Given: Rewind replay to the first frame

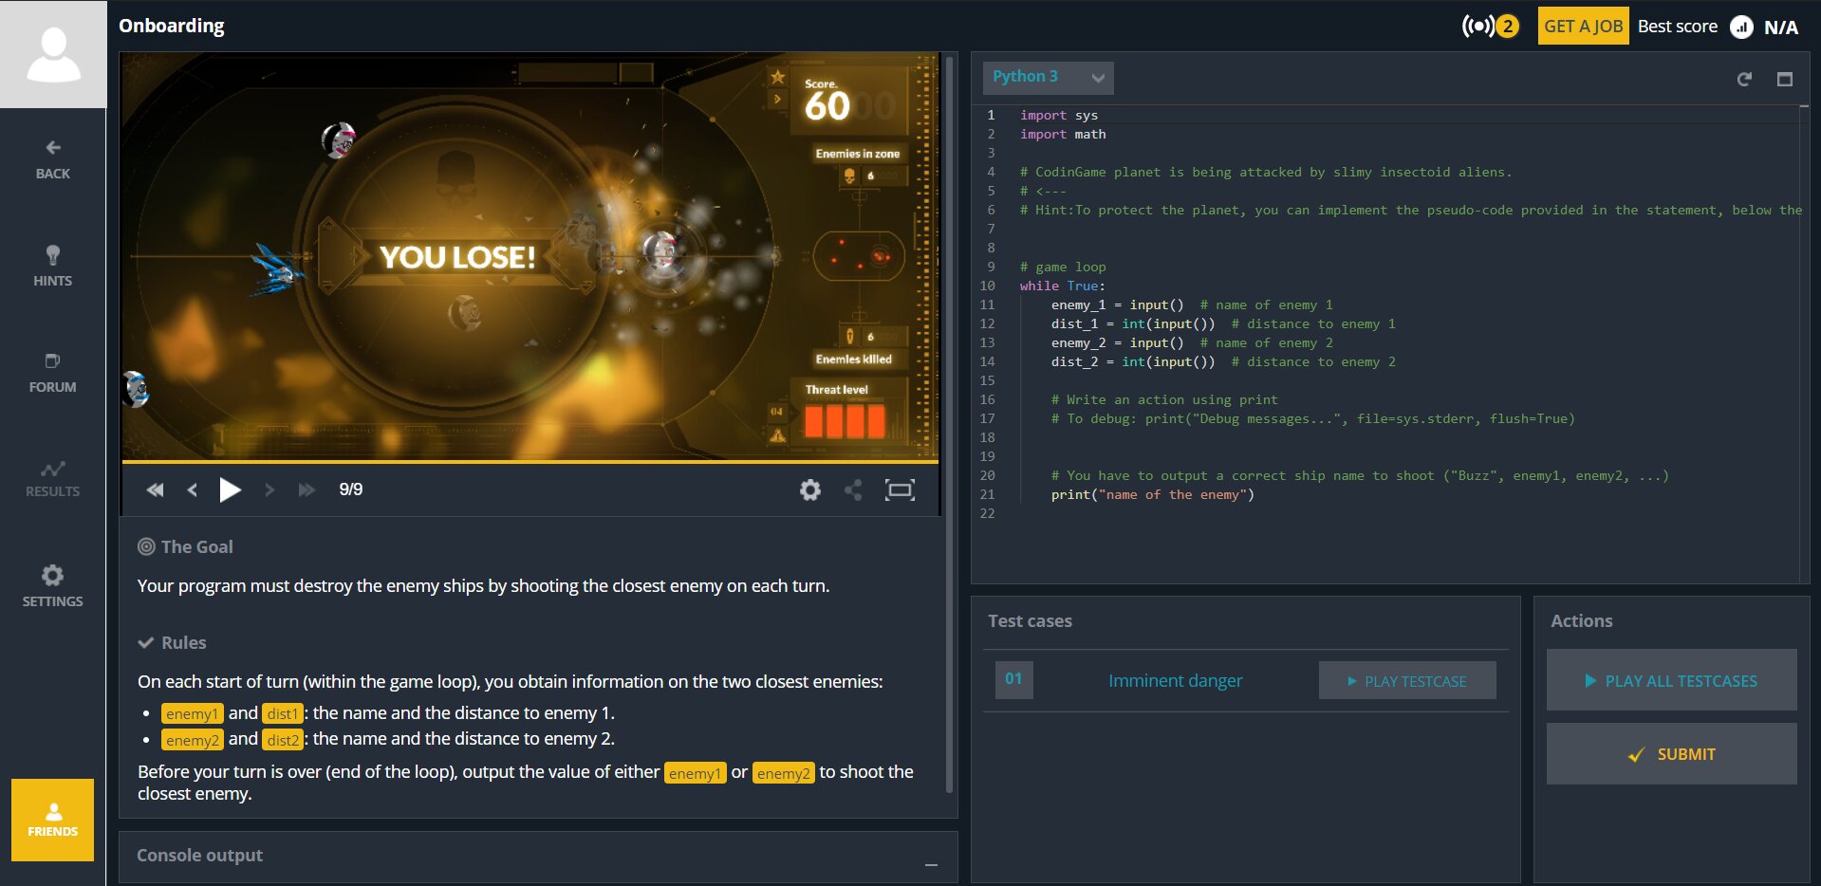Looking at the screenshot, I should pyautogui.click(x=155, y=489).
